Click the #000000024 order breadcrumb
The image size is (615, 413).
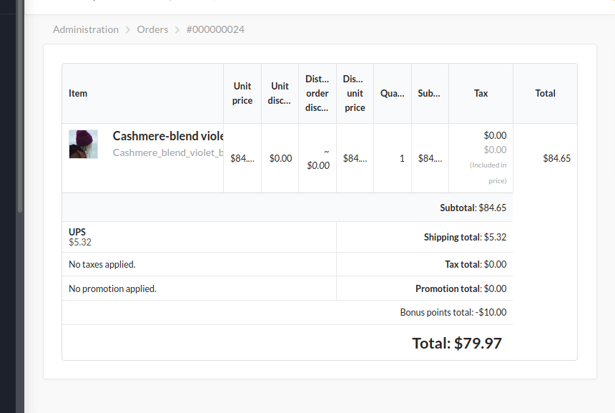(215, 29)
